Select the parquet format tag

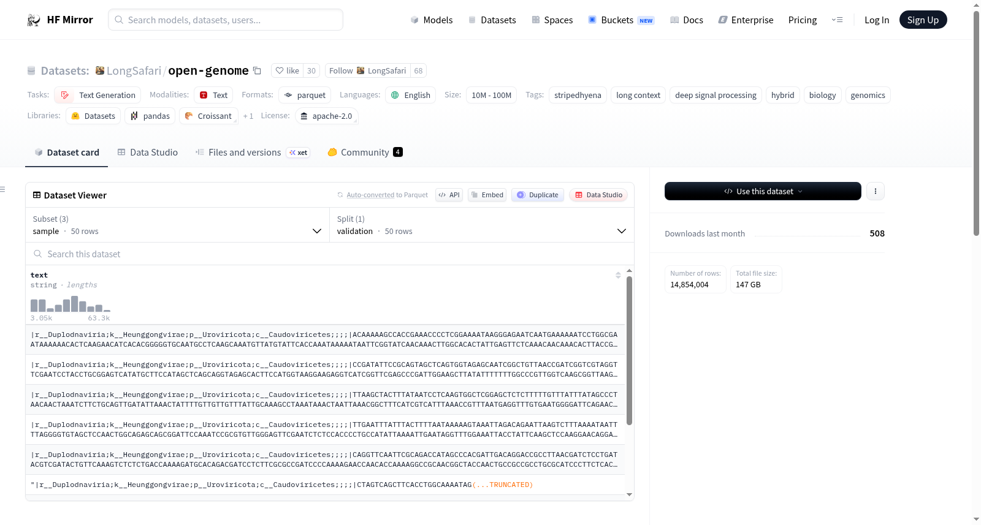coord(305,95)
